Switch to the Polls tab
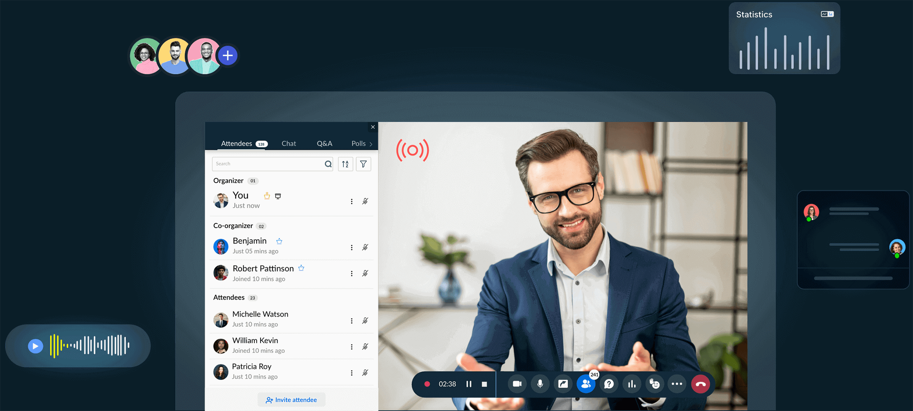This screenshot has width=913, height=411. point(358,143)
